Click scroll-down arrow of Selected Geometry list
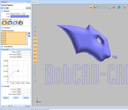Viewport: 128px width, 110px height. 26,44
